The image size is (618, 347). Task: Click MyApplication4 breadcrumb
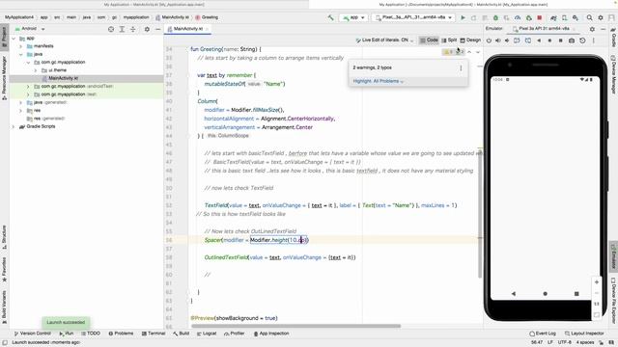(x=19, y=17)
